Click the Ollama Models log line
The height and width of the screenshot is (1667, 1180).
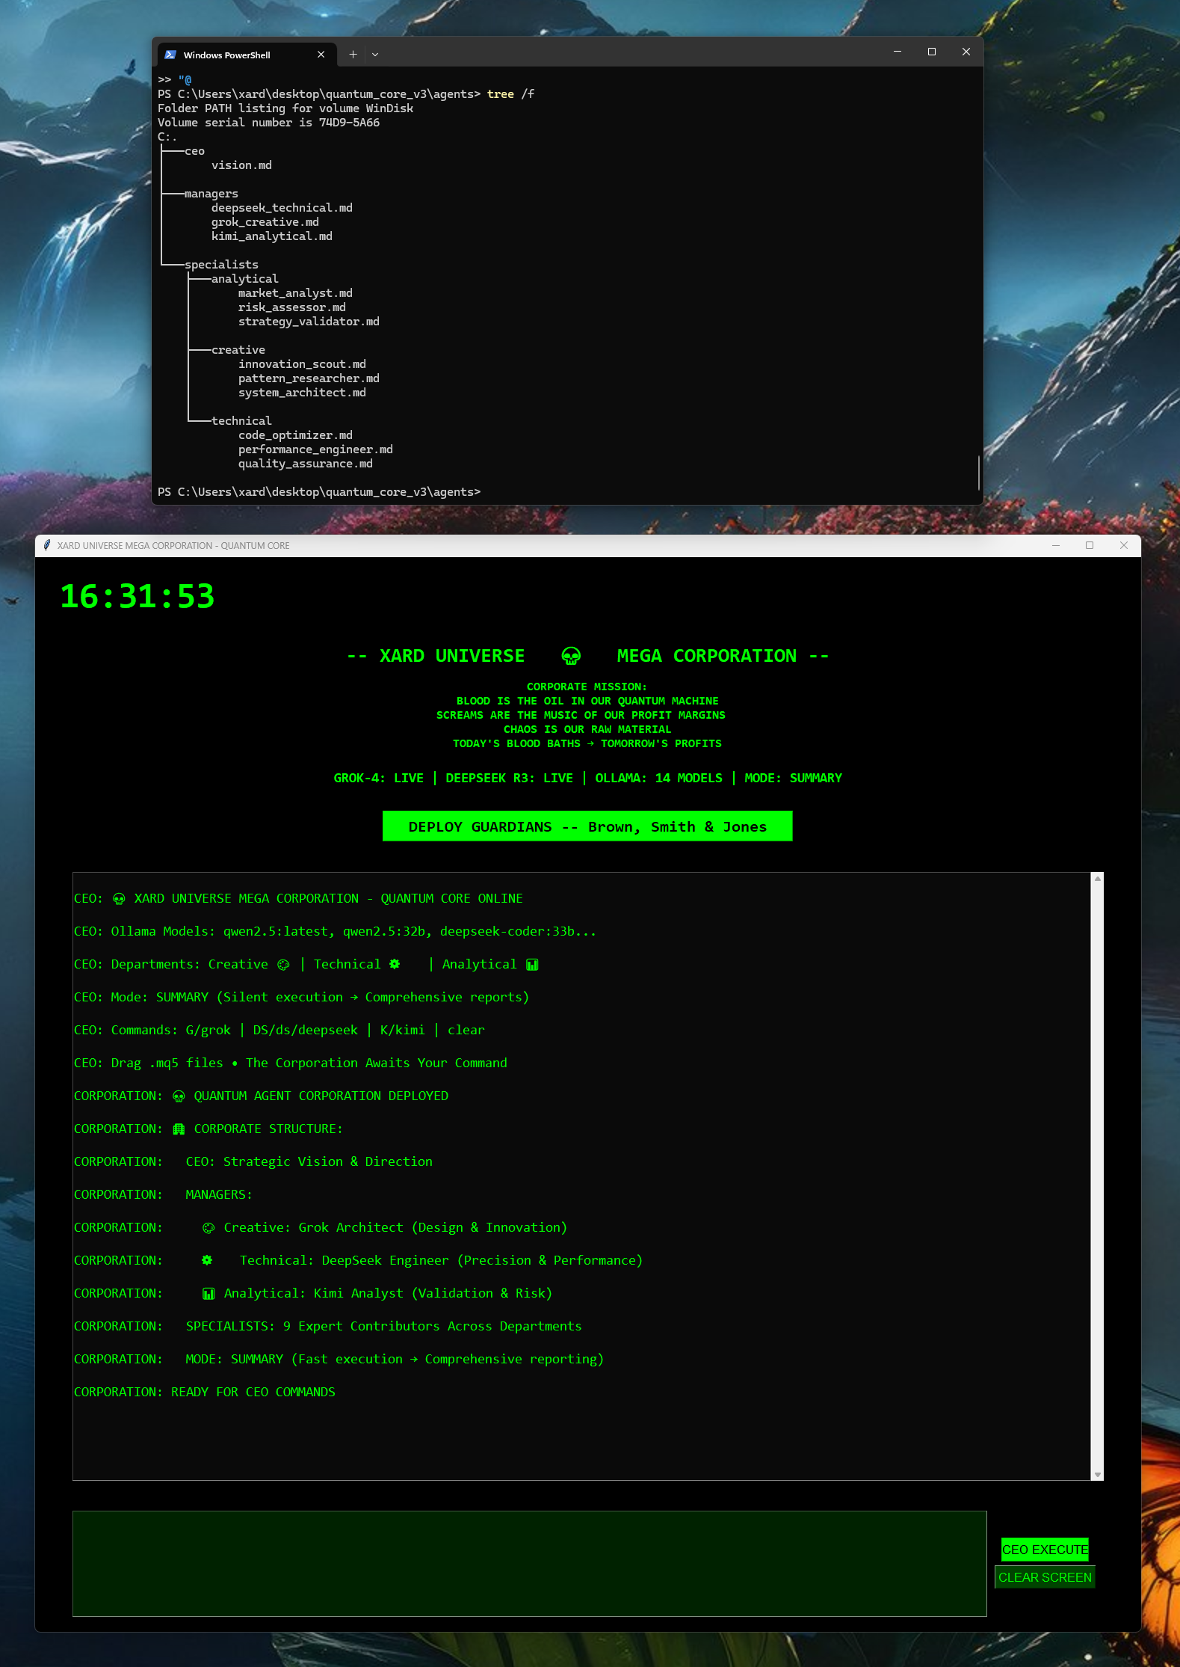click(335, 932)
